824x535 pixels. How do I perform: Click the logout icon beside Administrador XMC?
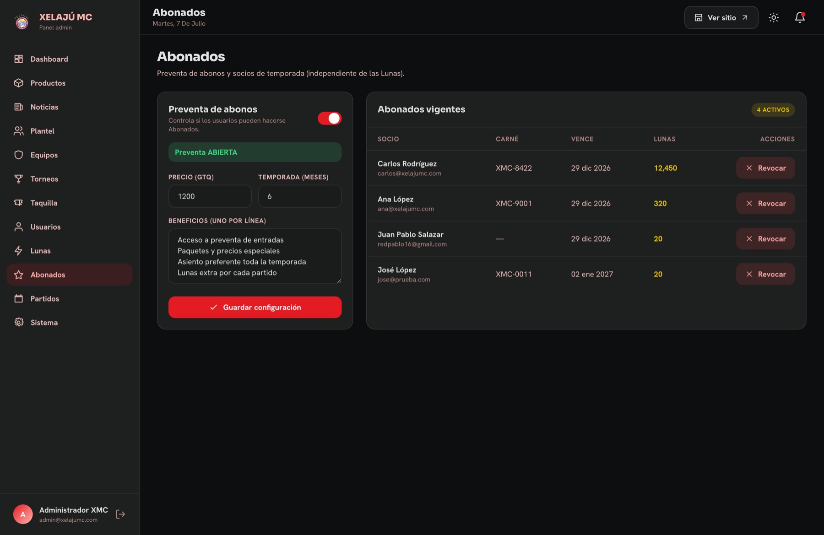(120, 514)
